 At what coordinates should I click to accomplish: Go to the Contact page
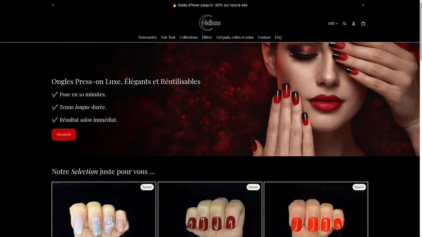click(264, 37)
